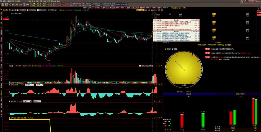Viewport: 261px width, 132px height.
Task: Switch to the 智能云诊测 tab
Action: click(x=140, y=10)
